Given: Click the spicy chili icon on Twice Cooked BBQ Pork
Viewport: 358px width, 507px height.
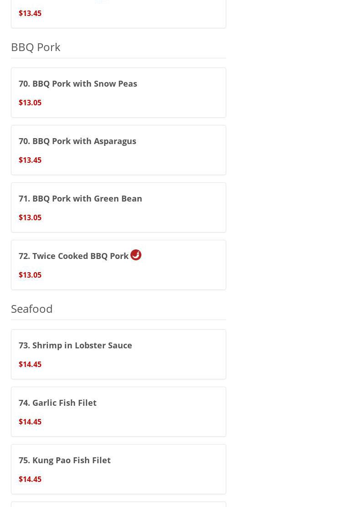Looking at the screenshot, I should [x=136, y=255].
